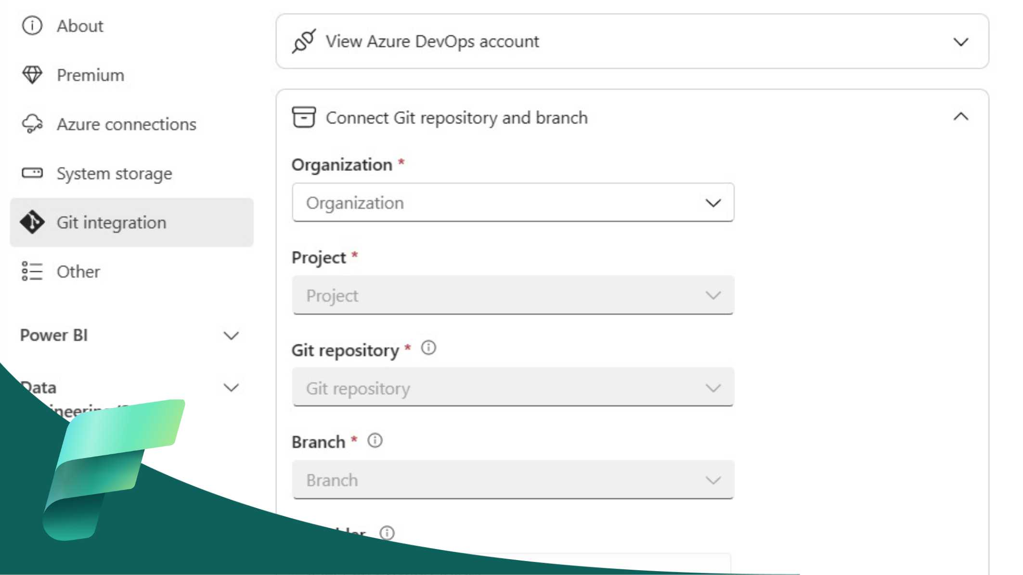The width and height of the screenshot is (1023, 575).
Task: Open the Branch dropdown selector
Action: [x=513, y=480]
